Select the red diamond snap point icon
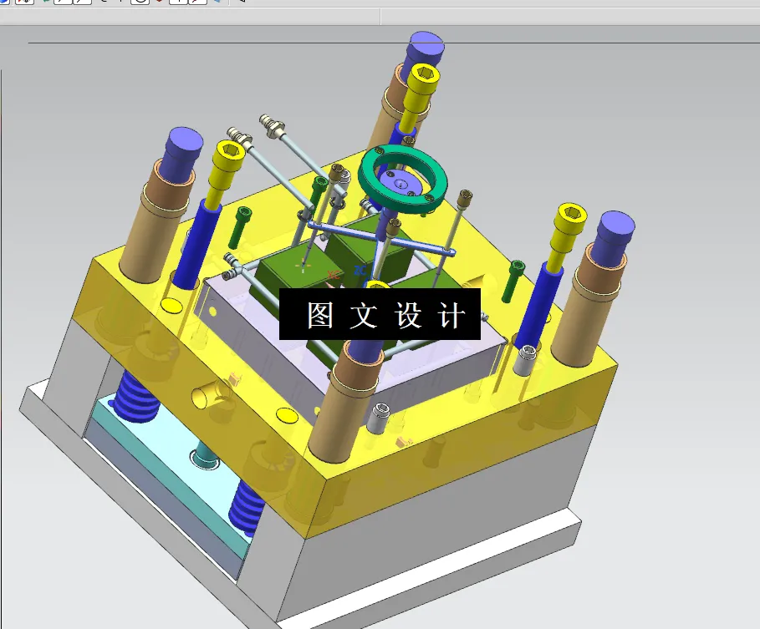The width and height of the screenshot is (760, 629). pyautogui.click(x=161, y=3)
